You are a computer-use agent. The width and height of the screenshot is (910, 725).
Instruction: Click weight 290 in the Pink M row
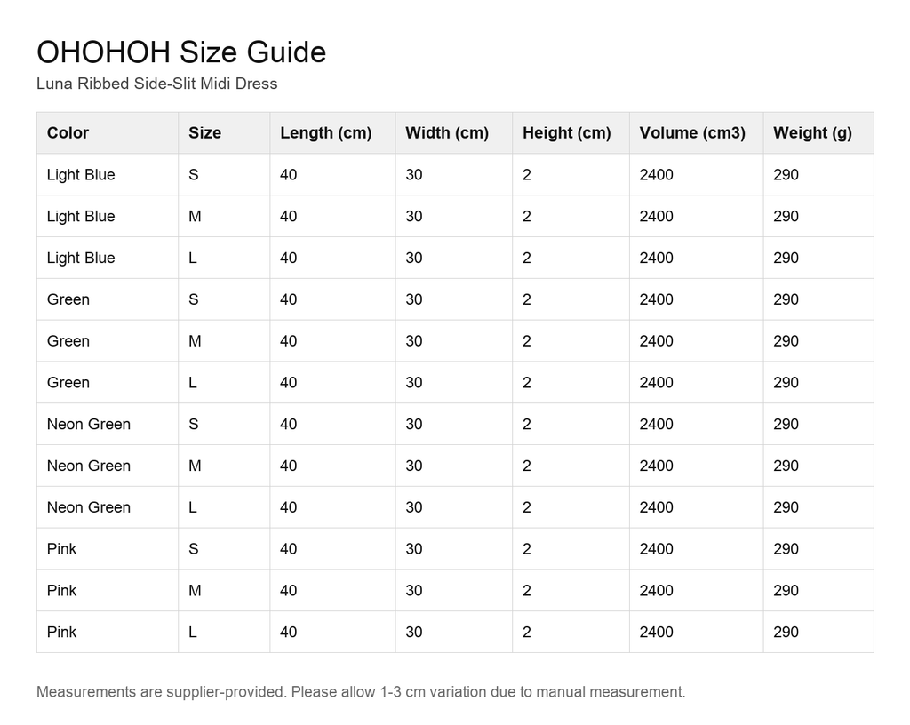point(786,591)
